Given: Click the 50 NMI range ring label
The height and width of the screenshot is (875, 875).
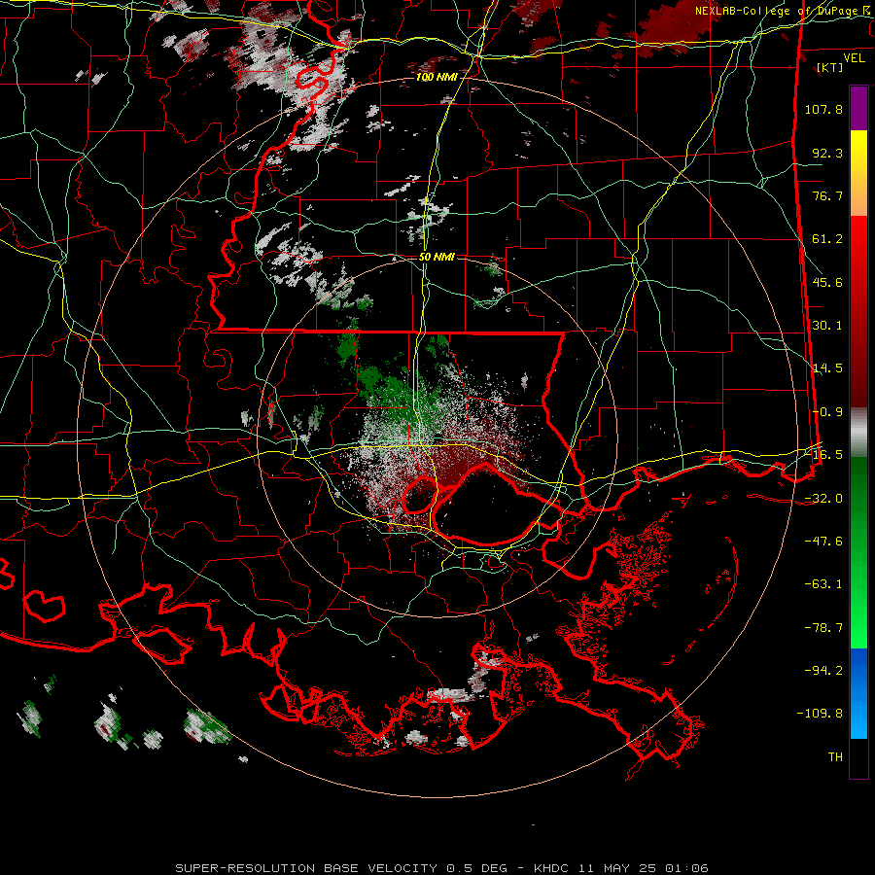Looking at the screenshot, I should click(437, 257).
